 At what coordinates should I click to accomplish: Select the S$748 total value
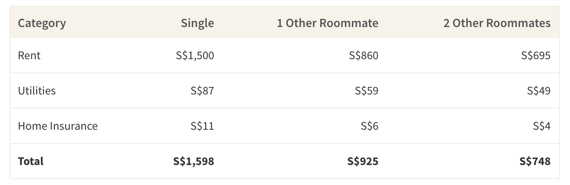tap(535, 161)
